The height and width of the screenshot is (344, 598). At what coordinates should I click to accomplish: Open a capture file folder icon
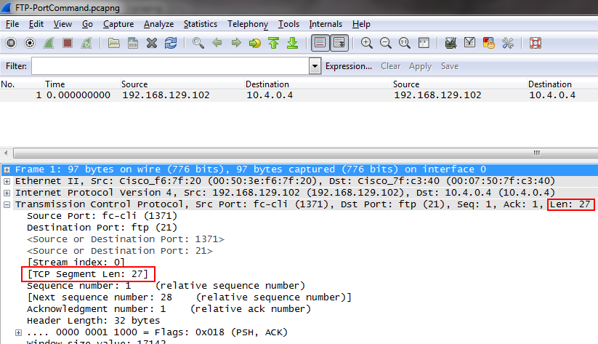pyautogui.click(x=113, y=43)
